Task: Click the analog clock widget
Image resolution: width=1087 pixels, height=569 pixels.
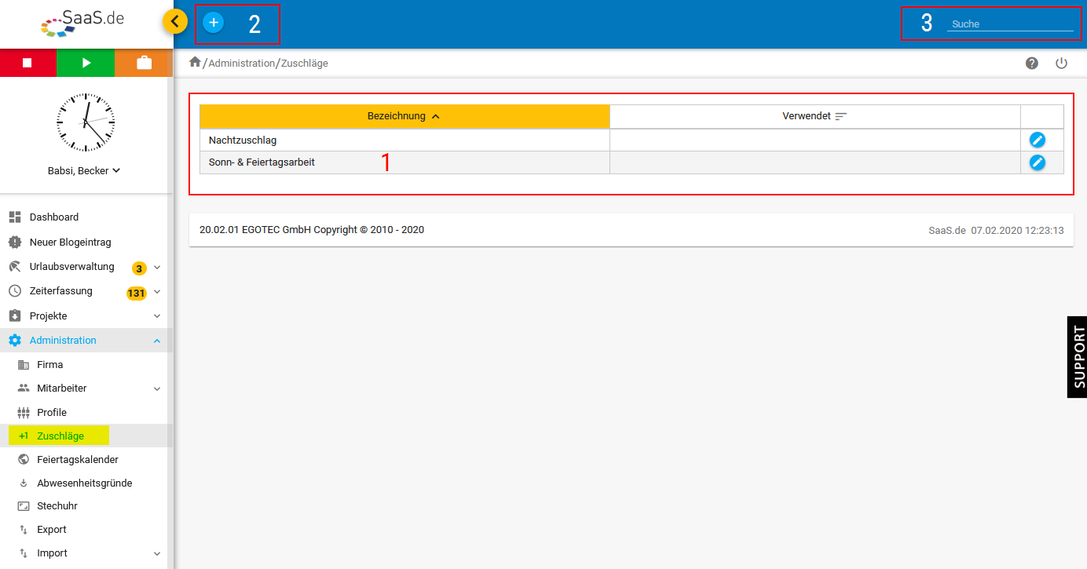Action: pyautogui.click(x=86, y=122)
